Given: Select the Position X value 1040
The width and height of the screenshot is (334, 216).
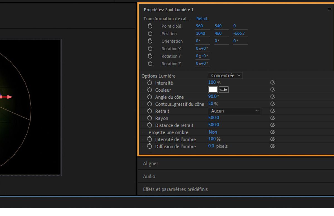Looking at the screenshot, I should [x=200, y=33].
